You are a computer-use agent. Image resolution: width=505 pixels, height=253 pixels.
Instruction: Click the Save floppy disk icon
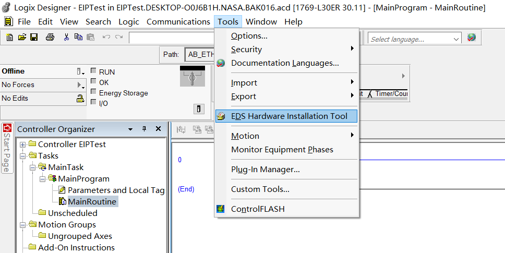[34, 38]
